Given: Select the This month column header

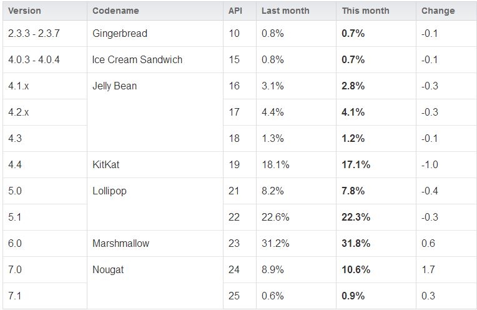Looking at the screenshot, I should (365, 11).
